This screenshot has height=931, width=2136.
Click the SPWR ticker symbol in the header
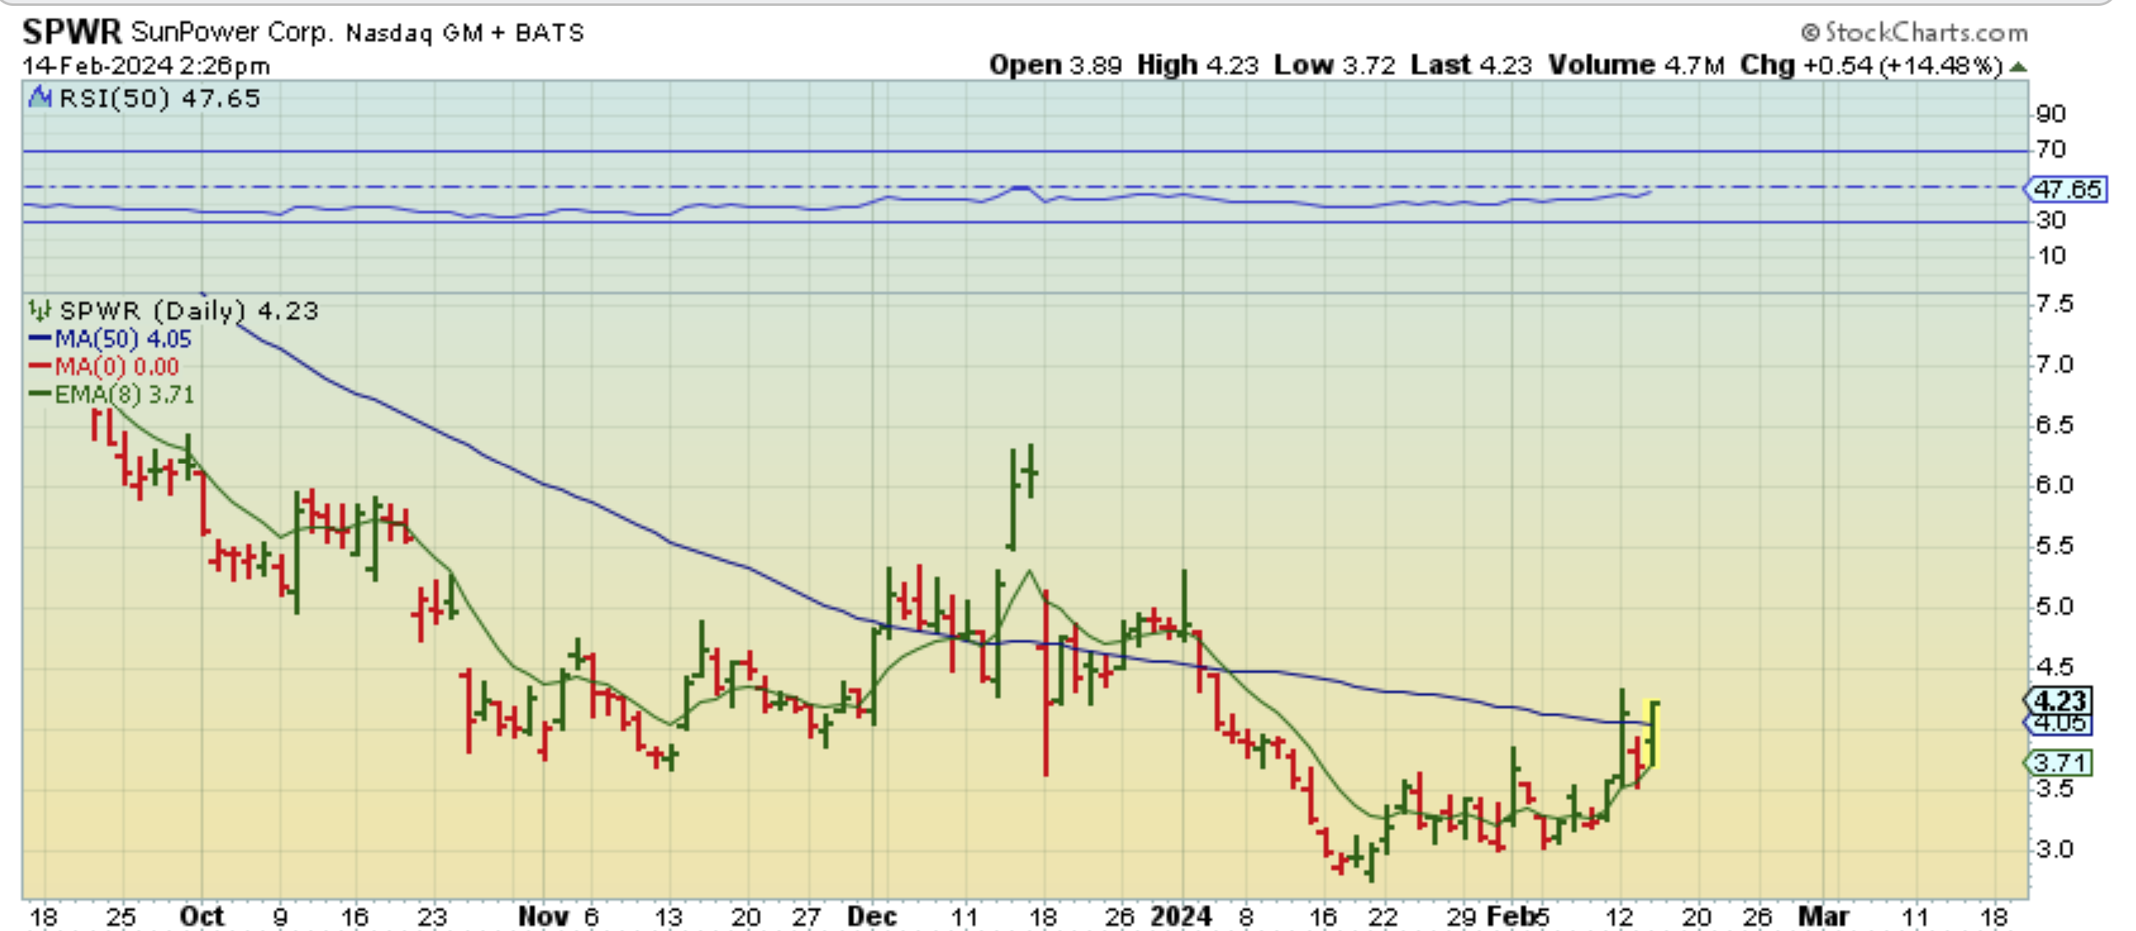[x=72, y=32]
